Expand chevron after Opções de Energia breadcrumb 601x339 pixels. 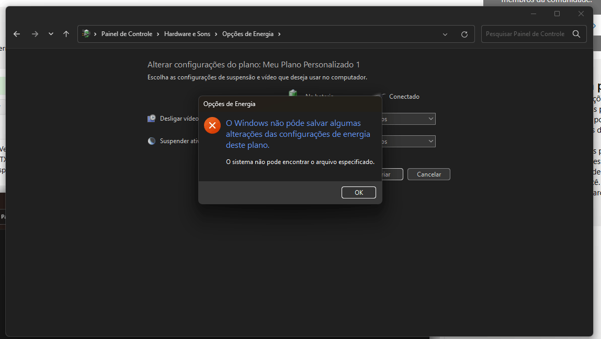pyautogui.click(x=279, y=34)
